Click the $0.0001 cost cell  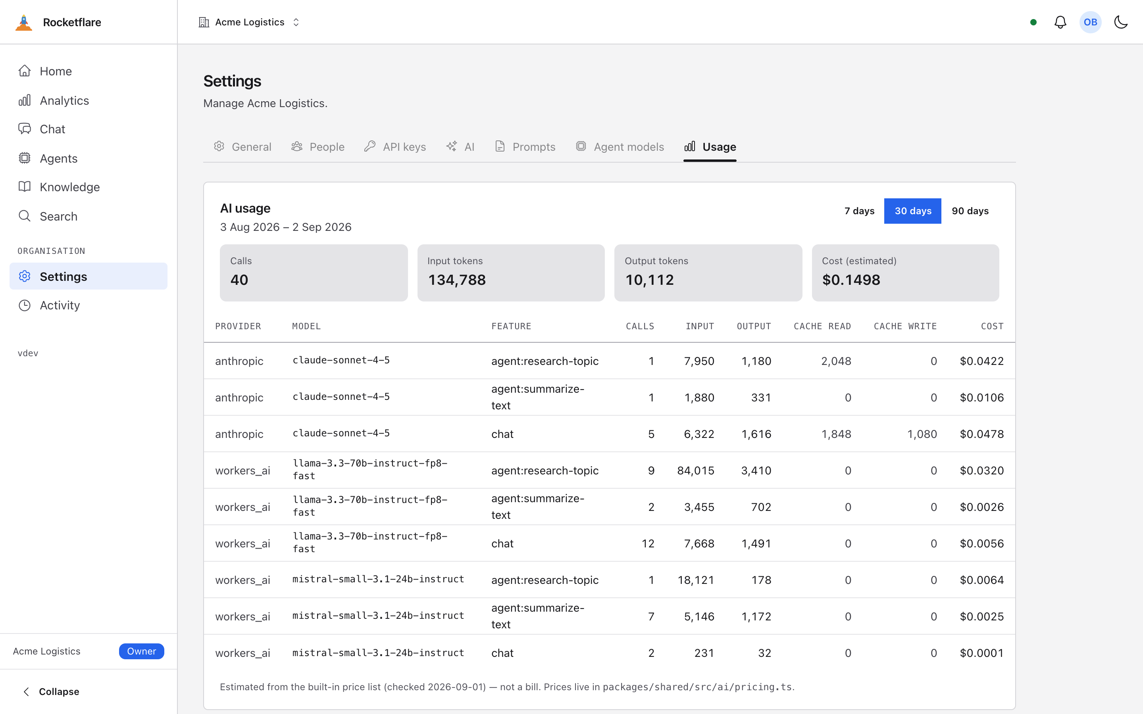point(981,653)
